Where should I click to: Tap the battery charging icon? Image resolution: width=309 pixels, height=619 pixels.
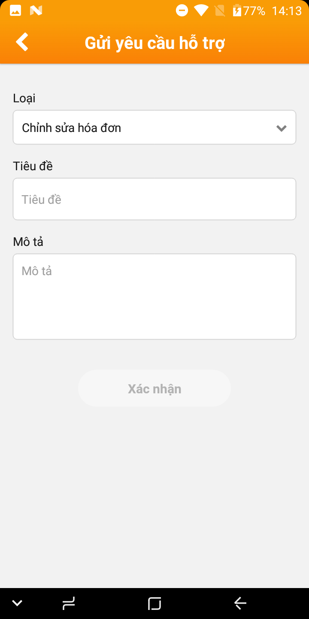[237, 10]
